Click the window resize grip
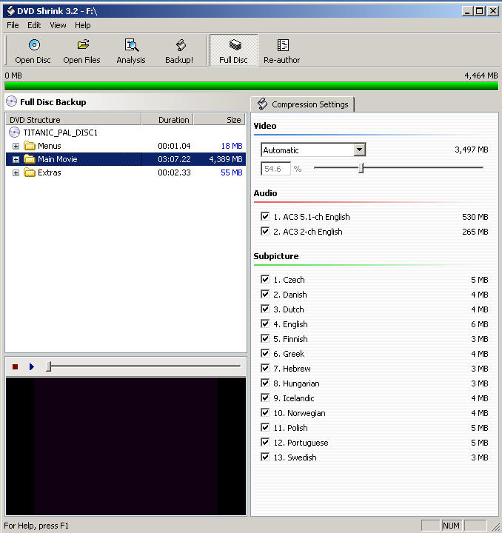 pyautogui.click(x=495, y=526)
